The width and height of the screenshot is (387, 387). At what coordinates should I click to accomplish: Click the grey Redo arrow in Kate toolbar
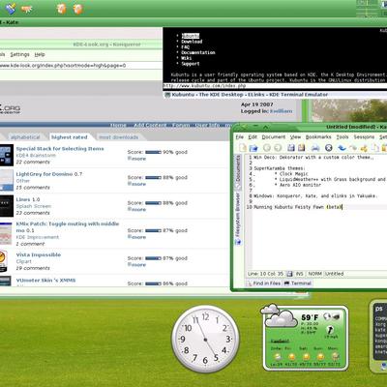[354, 148]
